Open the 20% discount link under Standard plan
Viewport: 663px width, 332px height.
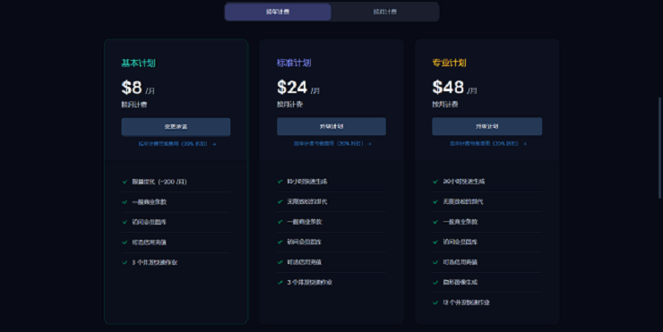(332, 143)
